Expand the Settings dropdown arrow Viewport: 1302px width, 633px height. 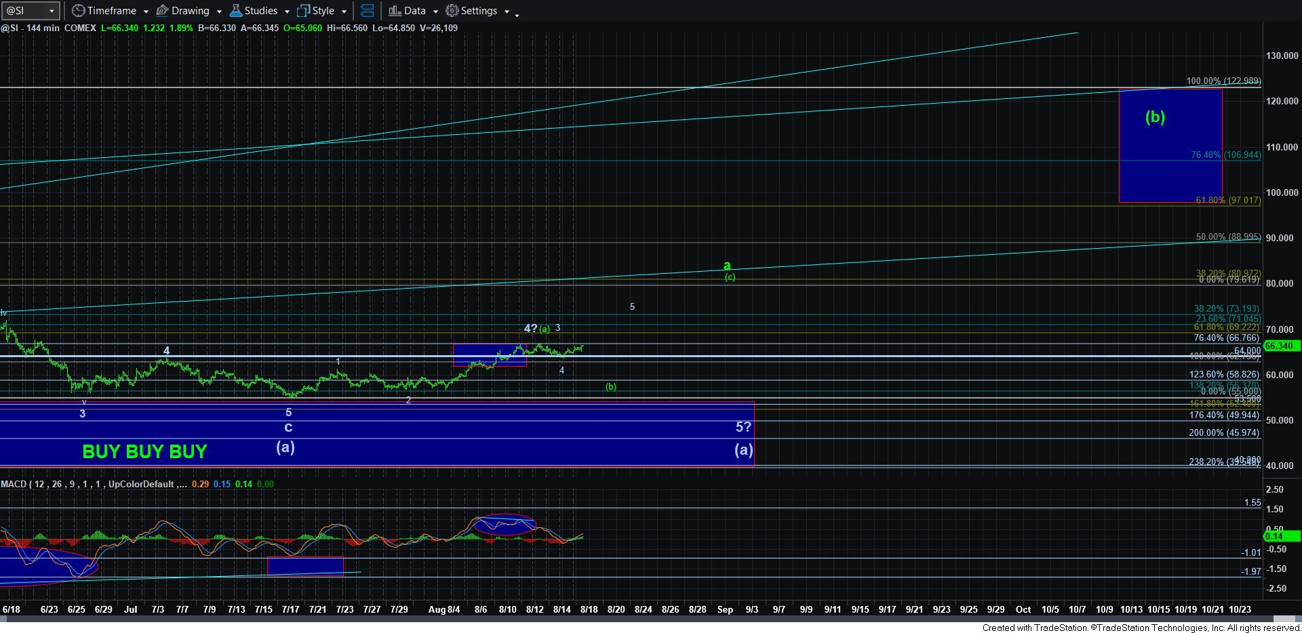(507, 12)
